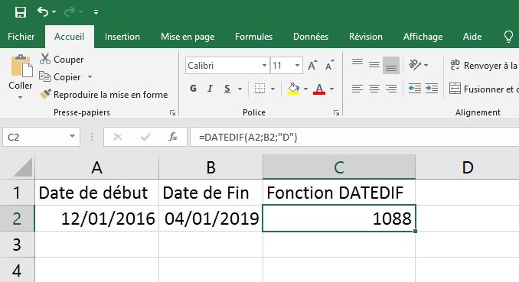Click Couper to cut selection
The height and width of the screenshot is (282, 519).
click(x=61, y=59)
